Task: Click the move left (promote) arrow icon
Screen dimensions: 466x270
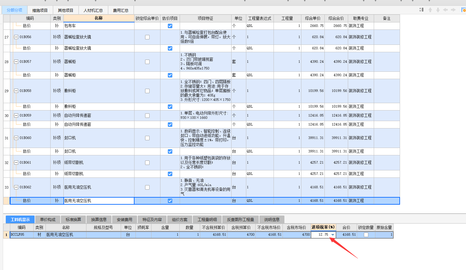Action: (x=446, y=10)
